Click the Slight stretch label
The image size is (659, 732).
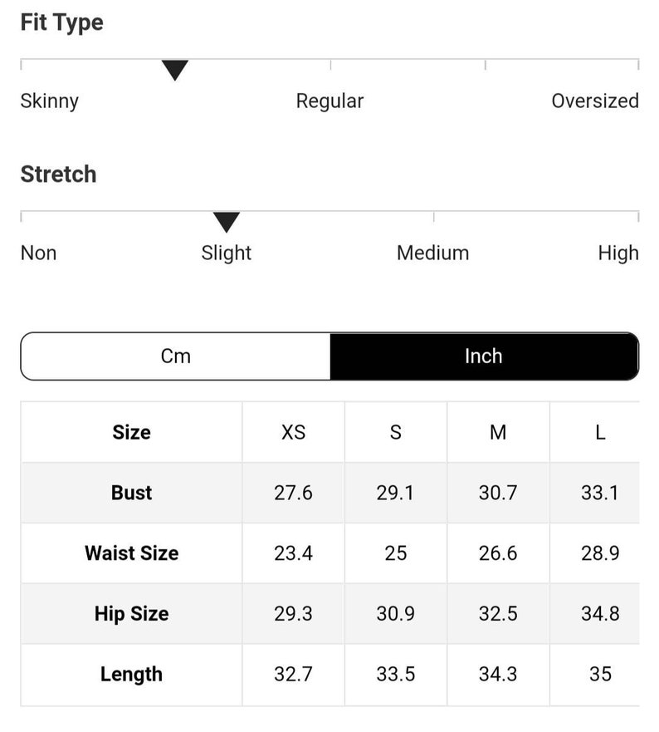227,253
